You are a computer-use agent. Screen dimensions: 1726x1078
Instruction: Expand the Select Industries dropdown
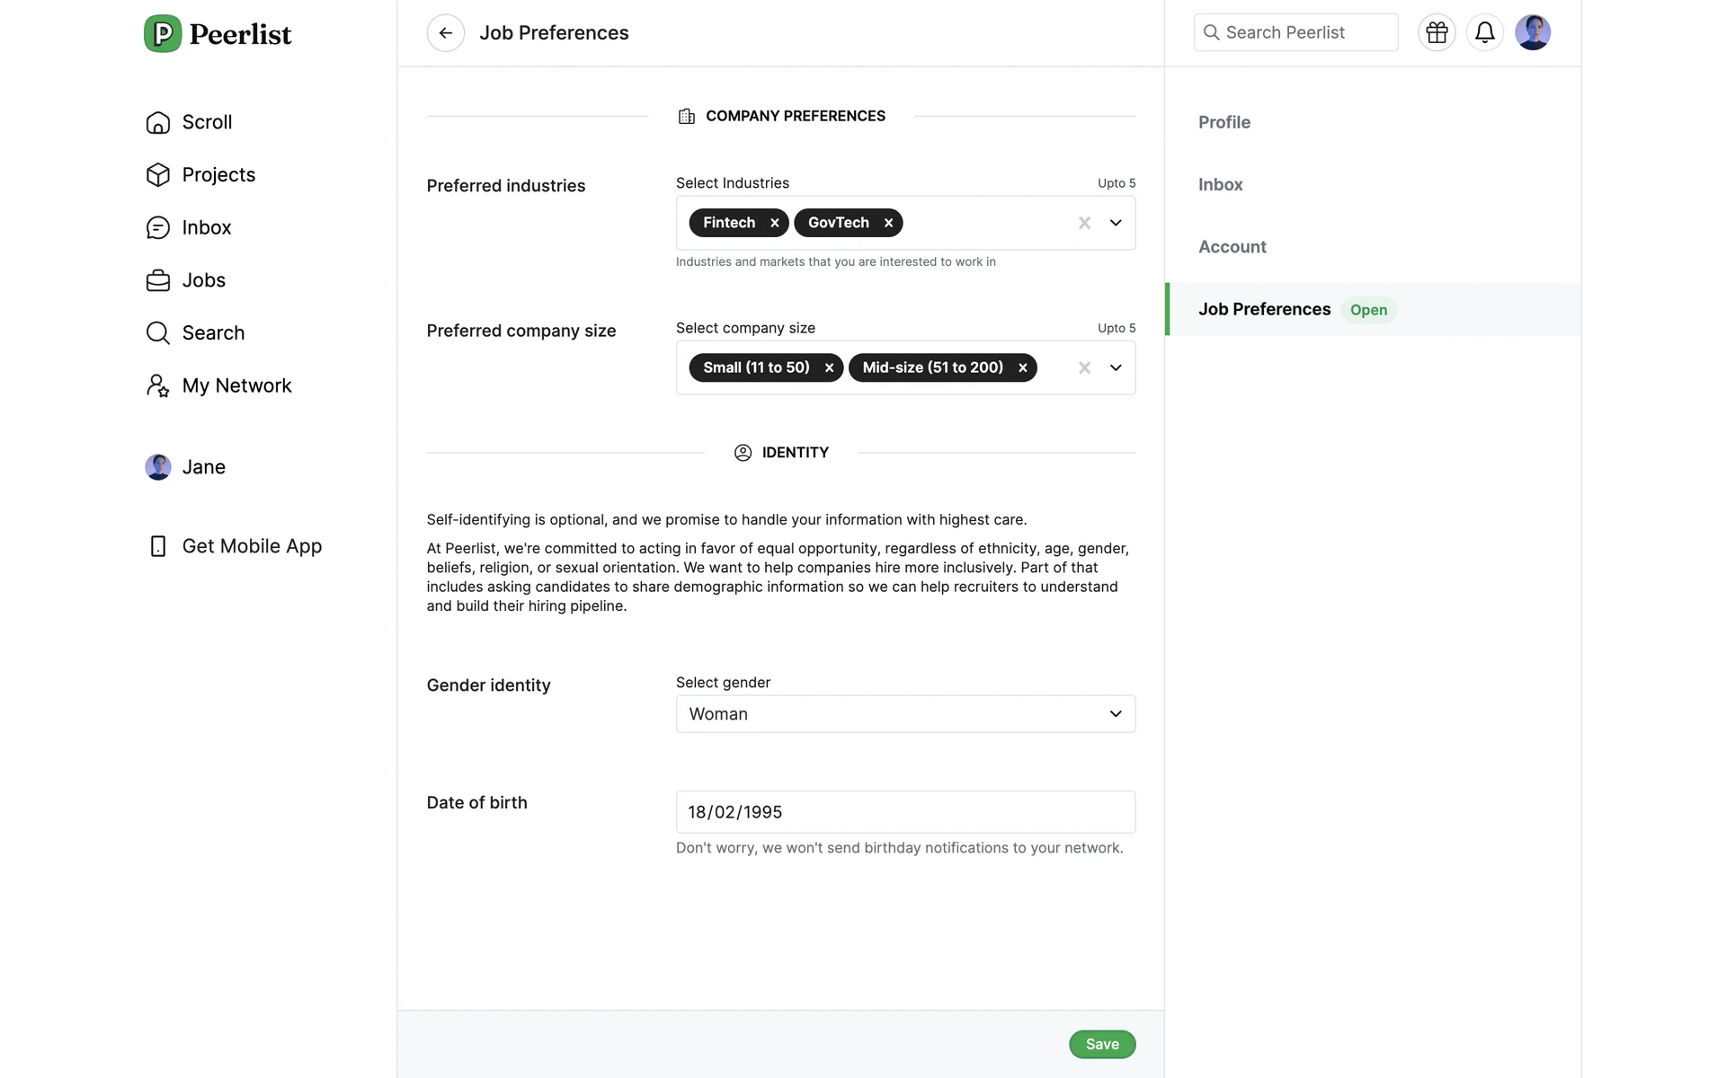1116,223
